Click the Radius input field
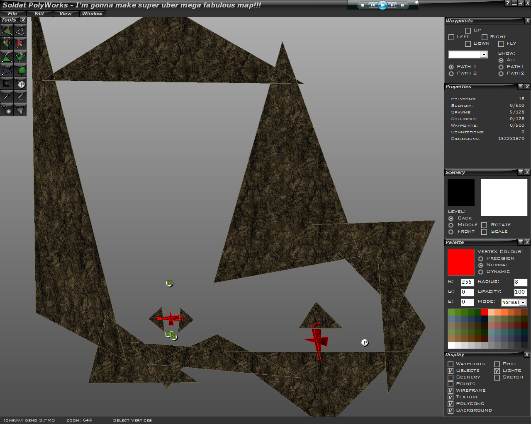This screenshot has height=424, width=531. (x=520, y=282)
